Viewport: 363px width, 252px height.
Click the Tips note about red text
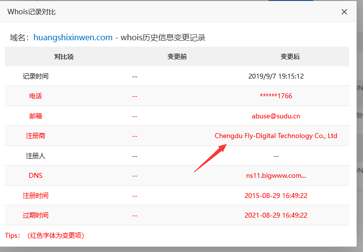click(x=45, y=236)
